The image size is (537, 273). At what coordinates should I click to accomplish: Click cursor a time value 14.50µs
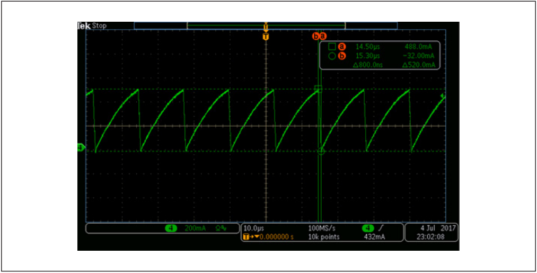368,47
